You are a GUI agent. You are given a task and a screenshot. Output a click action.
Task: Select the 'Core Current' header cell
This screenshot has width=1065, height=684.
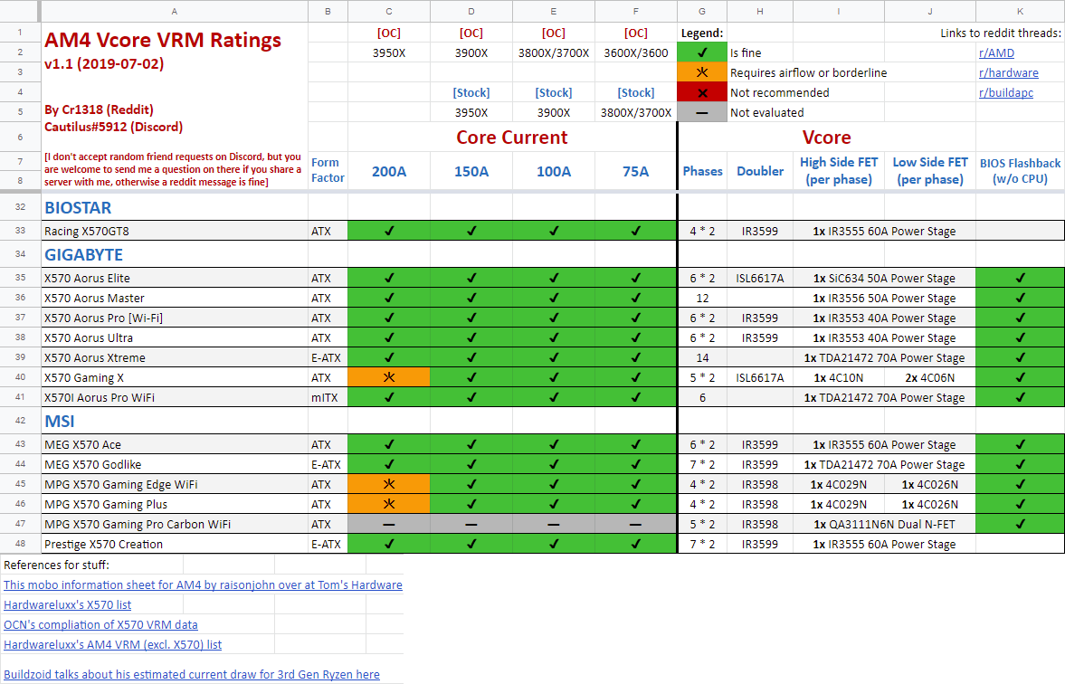click(x=512, y=138)
